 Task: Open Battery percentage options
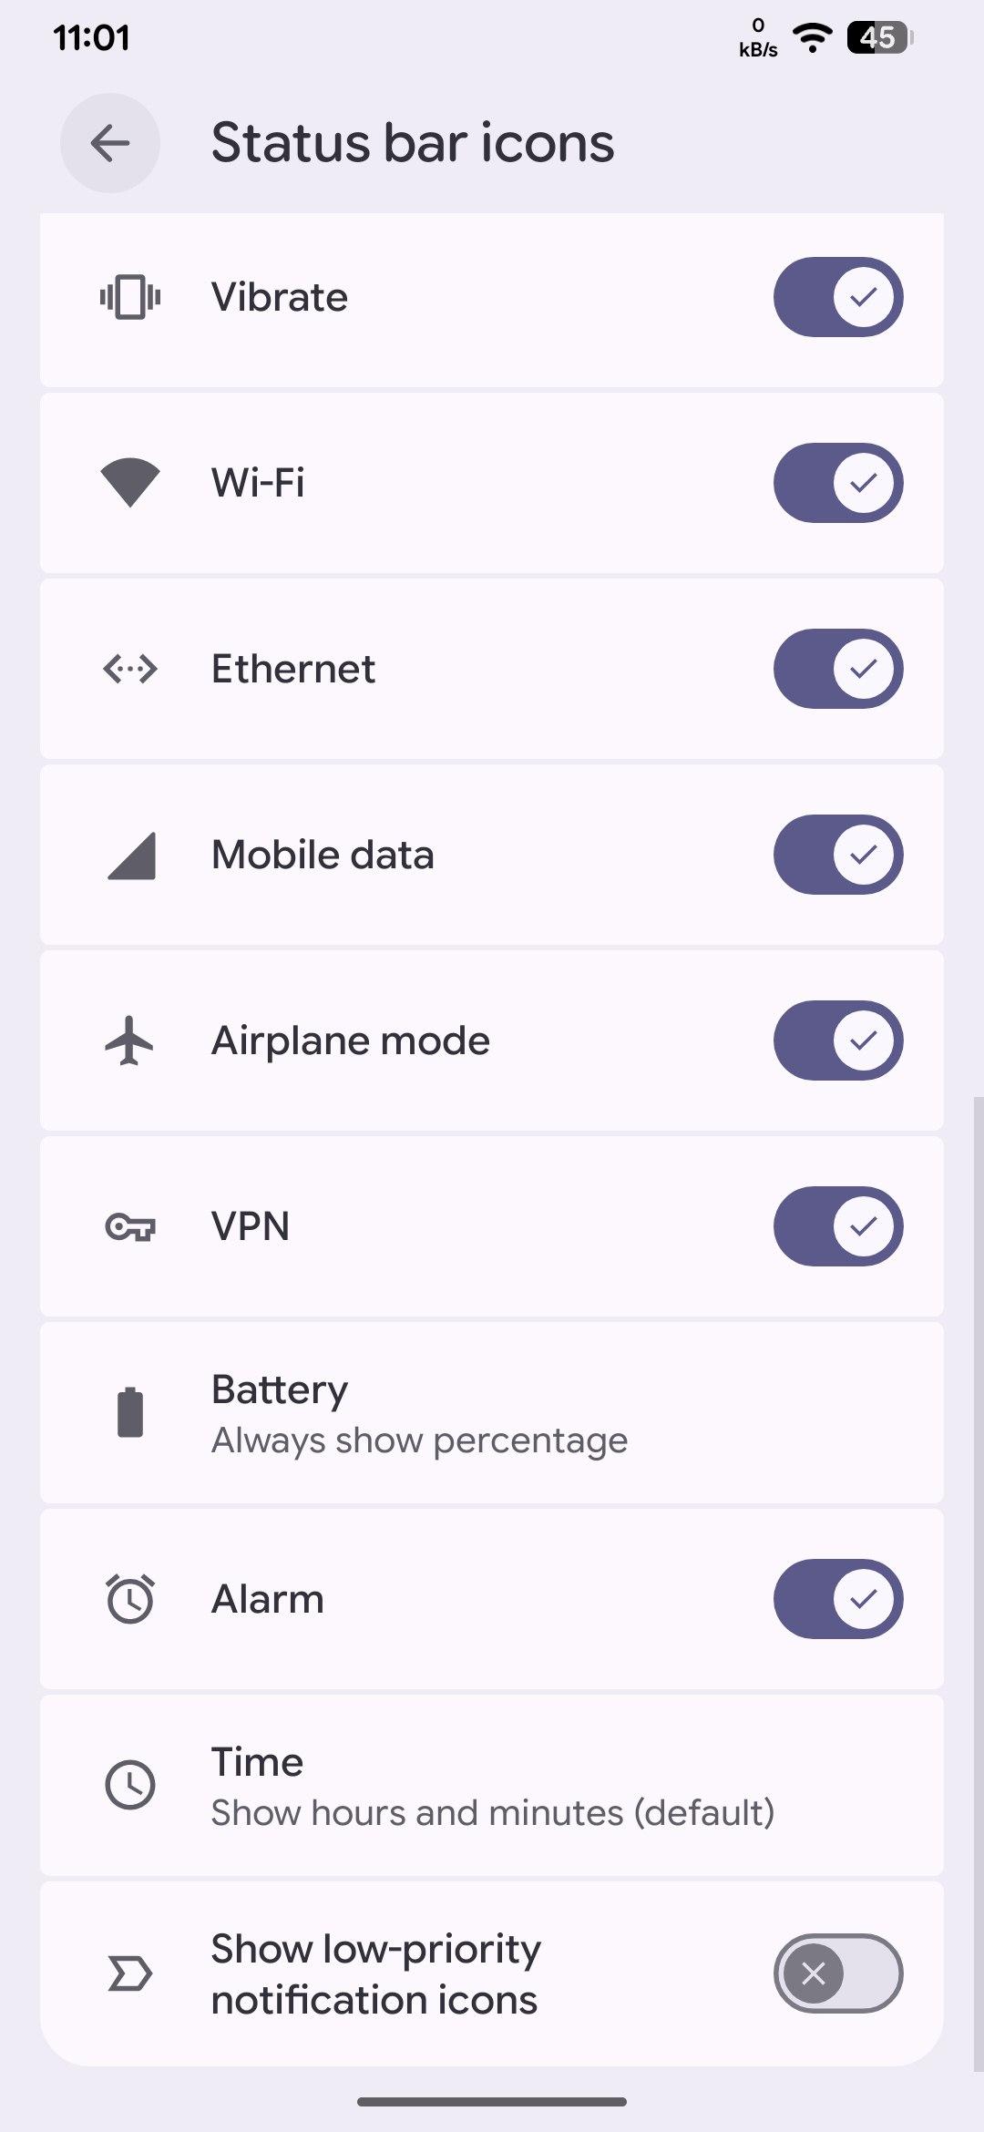(x=419, y=1414)
